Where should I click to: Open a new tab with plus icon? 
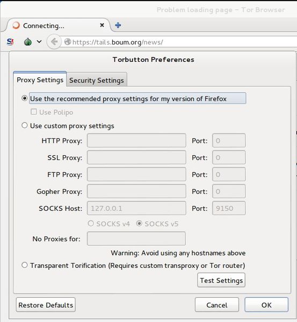coord(118,25)
